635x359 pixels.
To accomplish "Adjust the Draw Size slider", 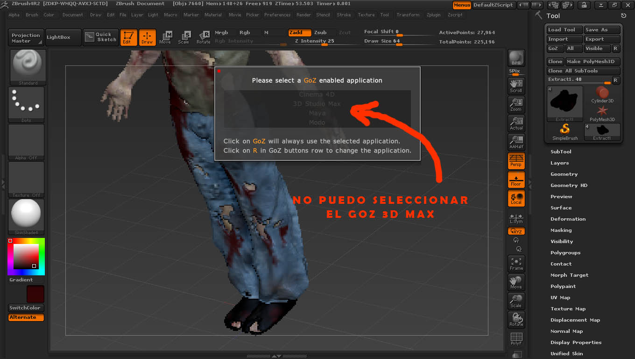I will click(398, 42).
